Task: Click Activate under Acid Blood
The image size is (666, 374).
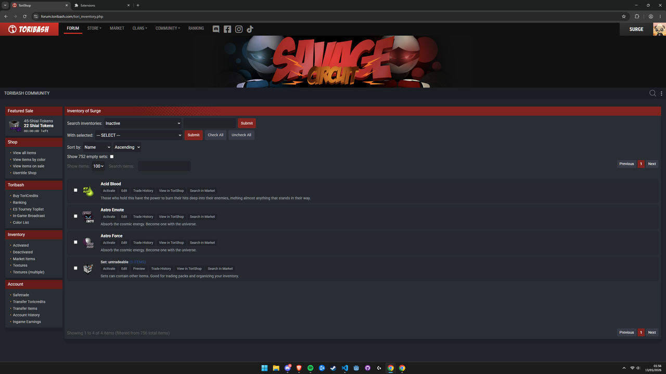Action: coord(109,191)
